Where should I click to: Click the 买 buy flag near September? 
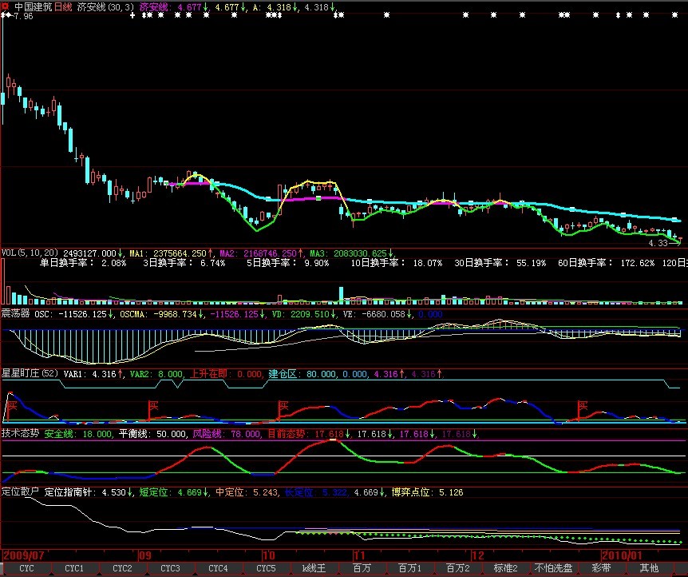tap(153, 407)
